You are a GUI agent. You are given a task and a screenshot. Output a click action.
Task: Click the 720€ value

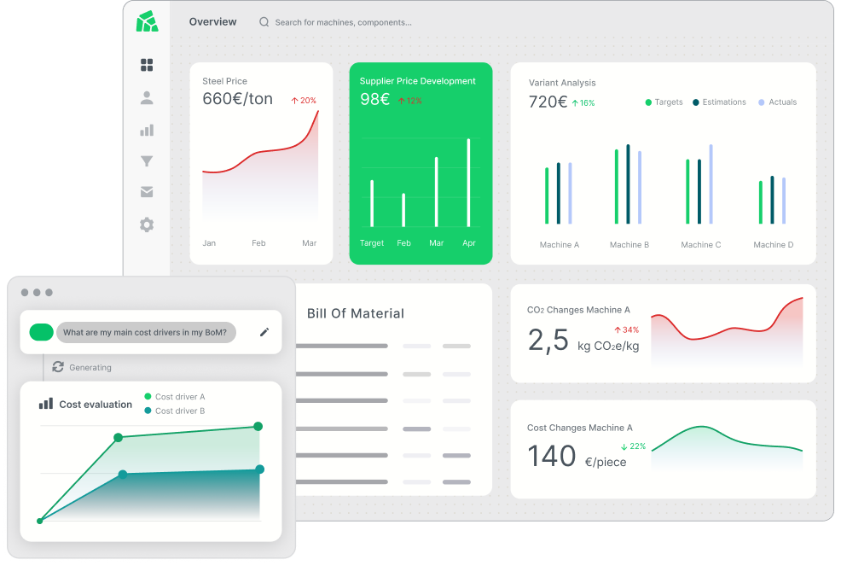point(548,102)
